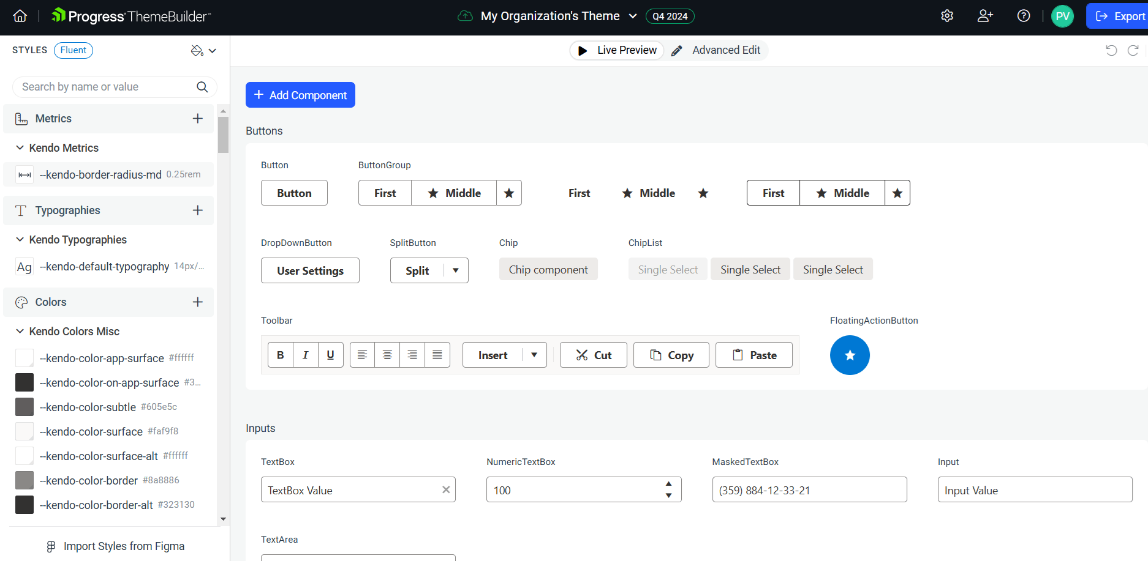Screen dimensions: 1148x561
Task: Decrease the NumericTextBox value
Action: pos(668,496)
